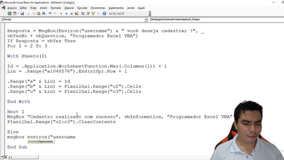Click the Paste clipboard icon
Image resolution: width=284 pixels, height=160 pixels.
pos(39,13)
